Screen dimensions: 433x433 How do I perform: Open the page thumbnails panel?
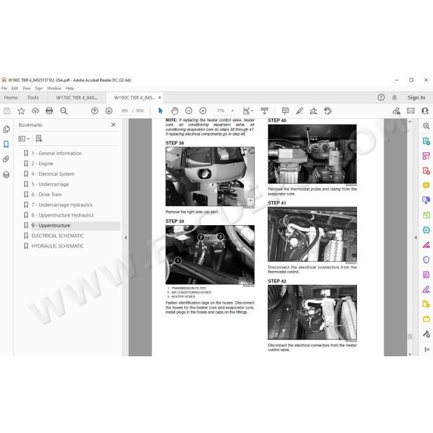pyautogui.click(x=6, y=129)
